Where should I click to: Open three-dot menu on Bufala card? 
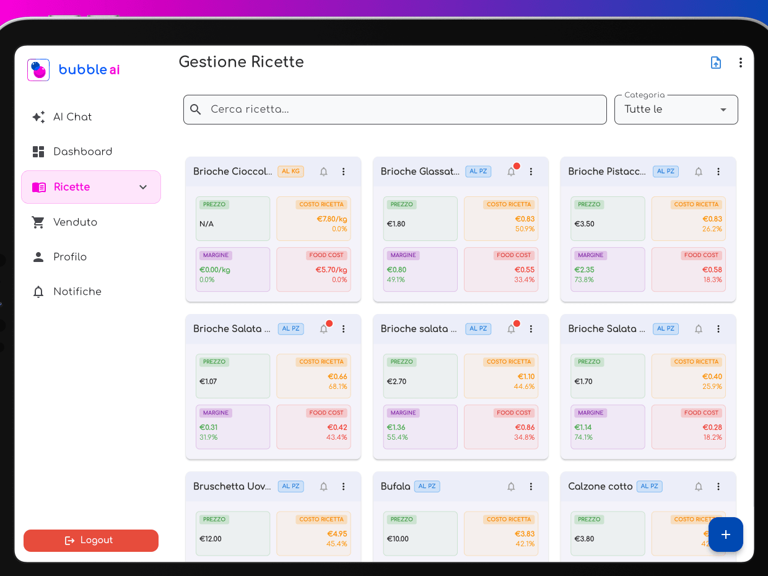(531, 487)
